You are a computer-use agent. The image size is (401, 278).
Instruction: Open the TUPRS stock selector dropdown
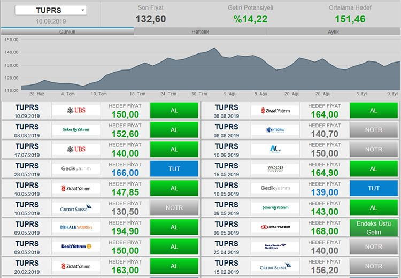click(x=50, y=10)
